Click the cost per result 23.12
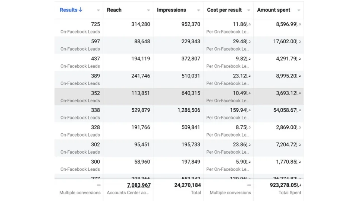 pos(242,76)
